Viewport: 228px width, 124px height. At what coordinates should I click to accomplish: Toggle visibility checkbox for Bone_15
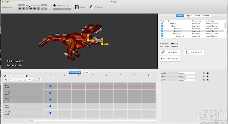[x=162, y=34]
